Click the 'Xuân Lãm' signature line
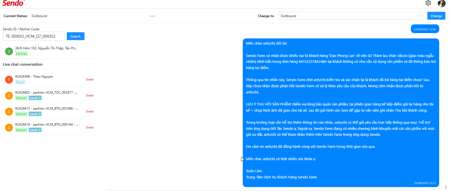This screenshot has height=191, width=449. pos(254,171)
